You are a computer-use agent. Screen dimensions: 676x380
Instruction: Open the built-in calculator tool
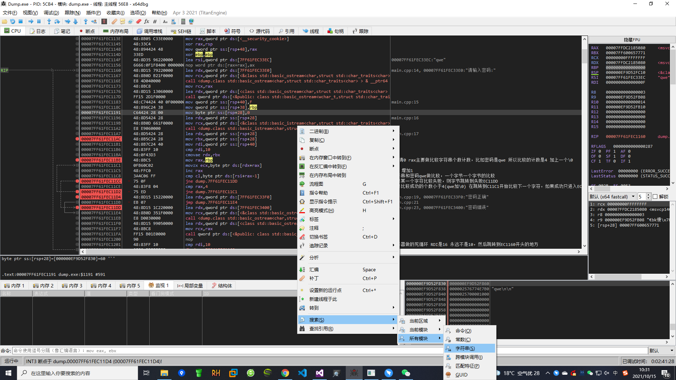point(182,21)
